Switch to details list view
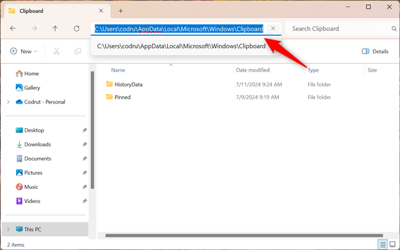The image size is (400, 250). point(383,244)
